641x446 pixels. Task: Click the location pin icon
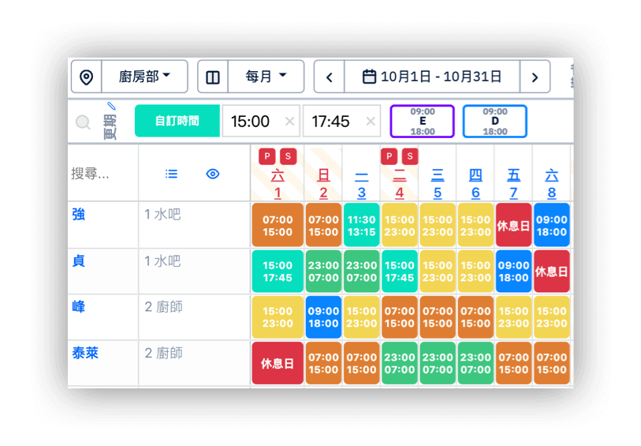coord(86,77)
